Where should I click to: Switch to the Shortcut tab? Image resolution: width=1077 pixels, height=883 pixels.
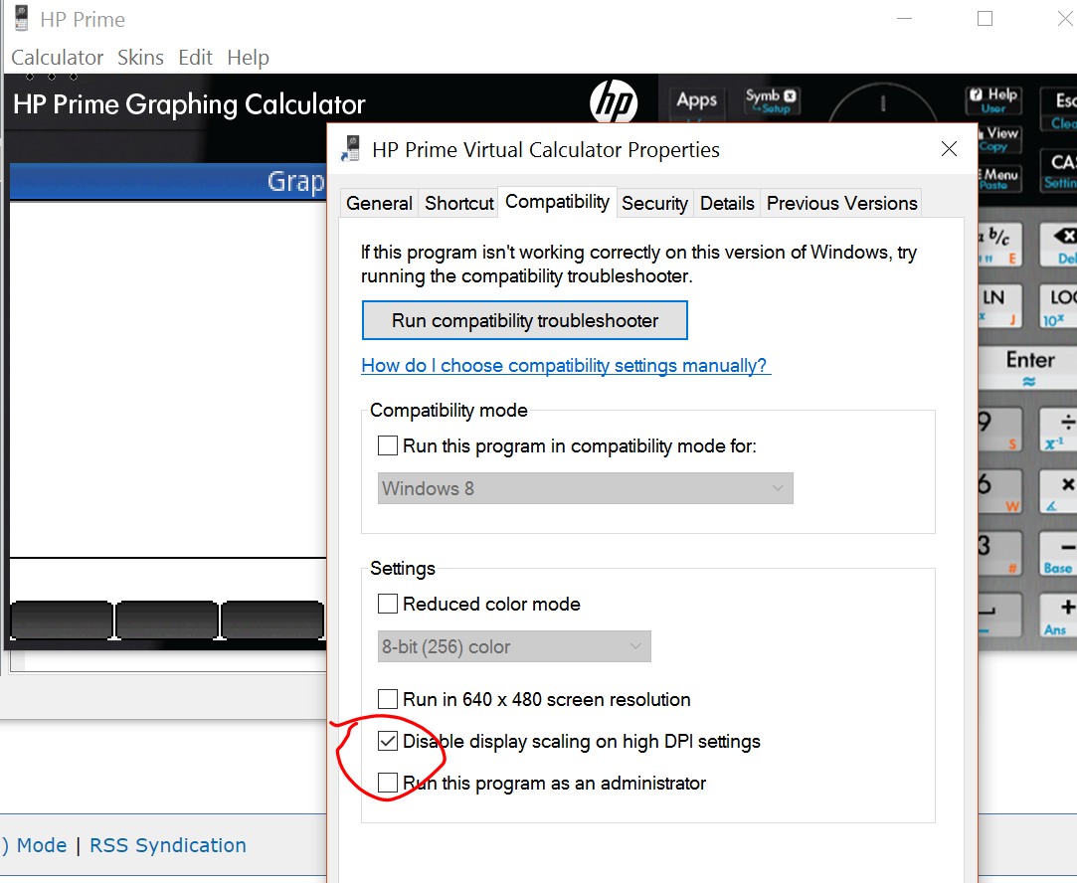click(458, 203)
